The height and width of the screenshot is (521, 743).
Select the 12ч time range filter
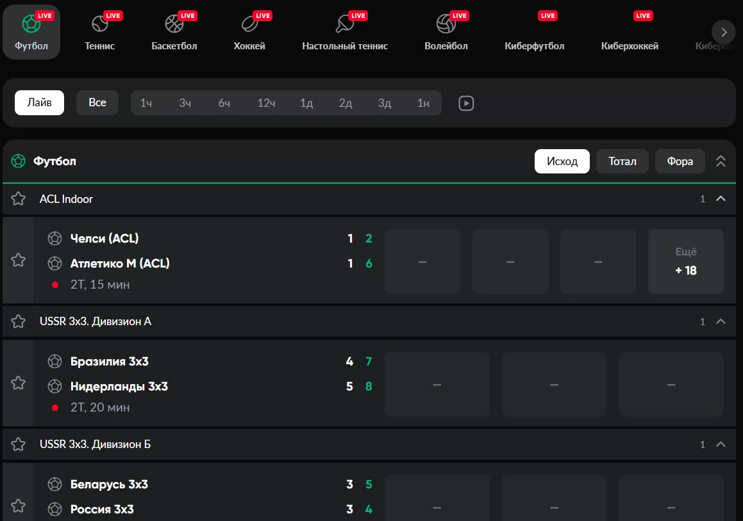pyautogui.click(x=266, y=103)
